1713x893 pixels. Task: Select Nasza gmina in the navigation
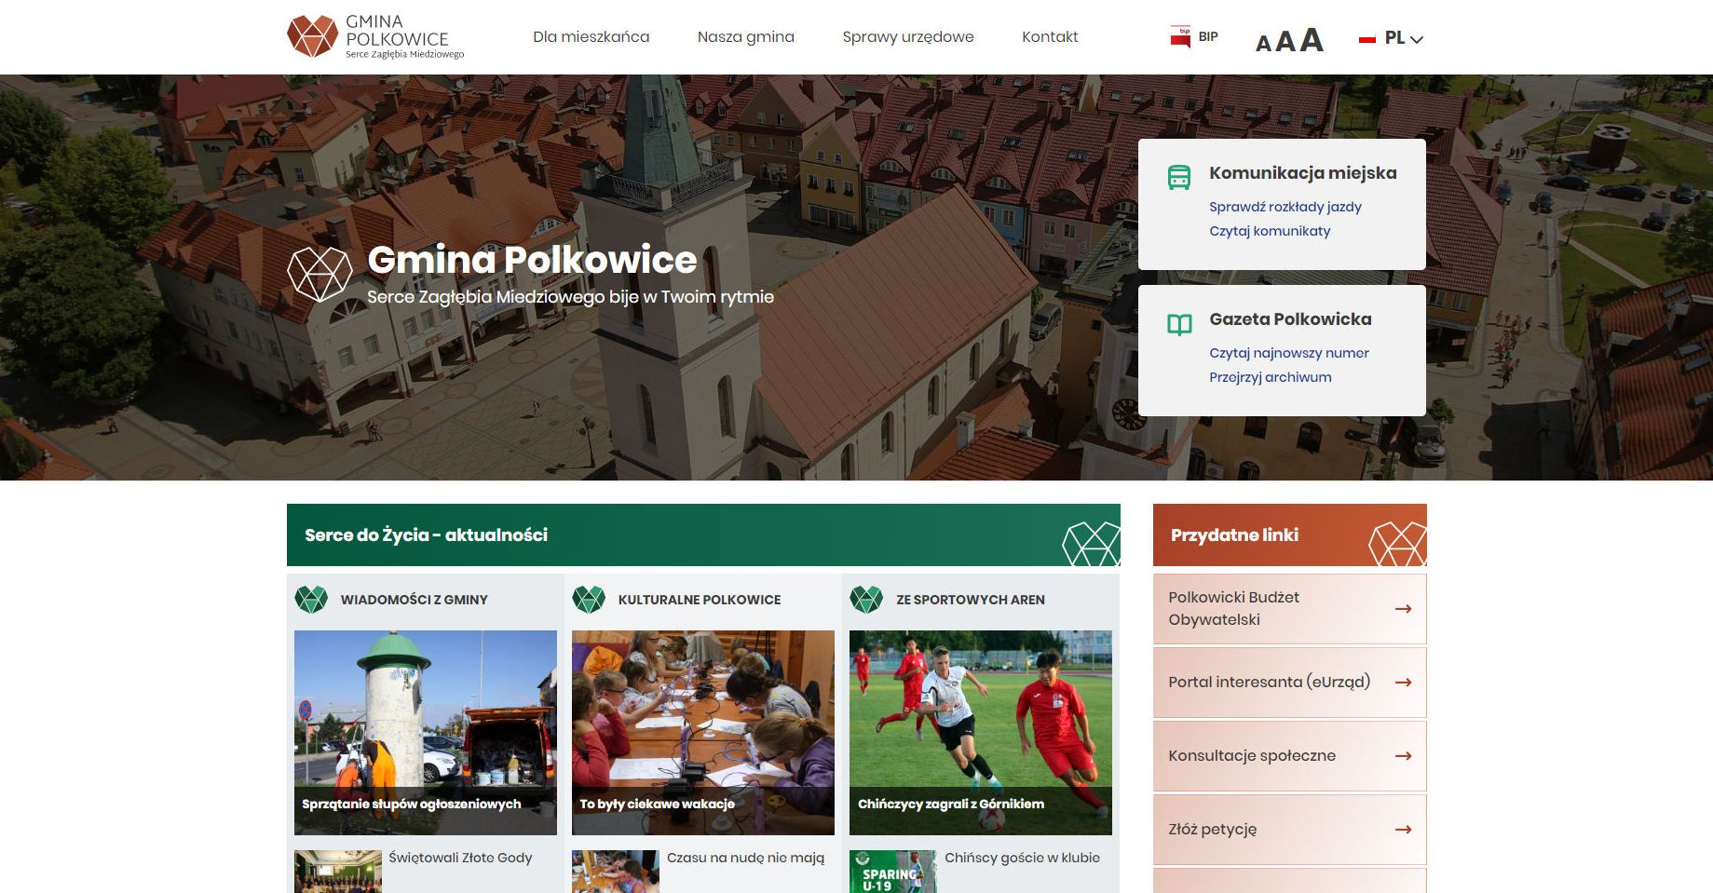coord(744,37)
